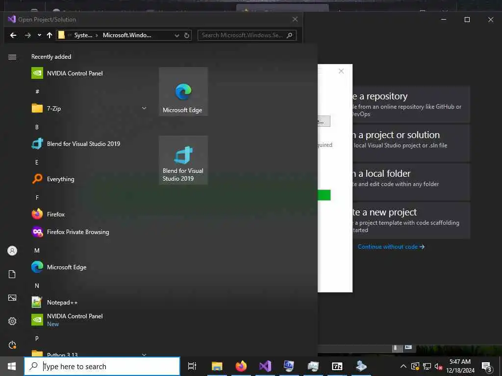
Task: Open recent locations dropdown in dialog
Action: [x=39, y=35]
